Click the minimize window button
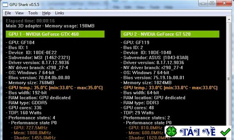This screenshot has height=140, width=234. 203,3
